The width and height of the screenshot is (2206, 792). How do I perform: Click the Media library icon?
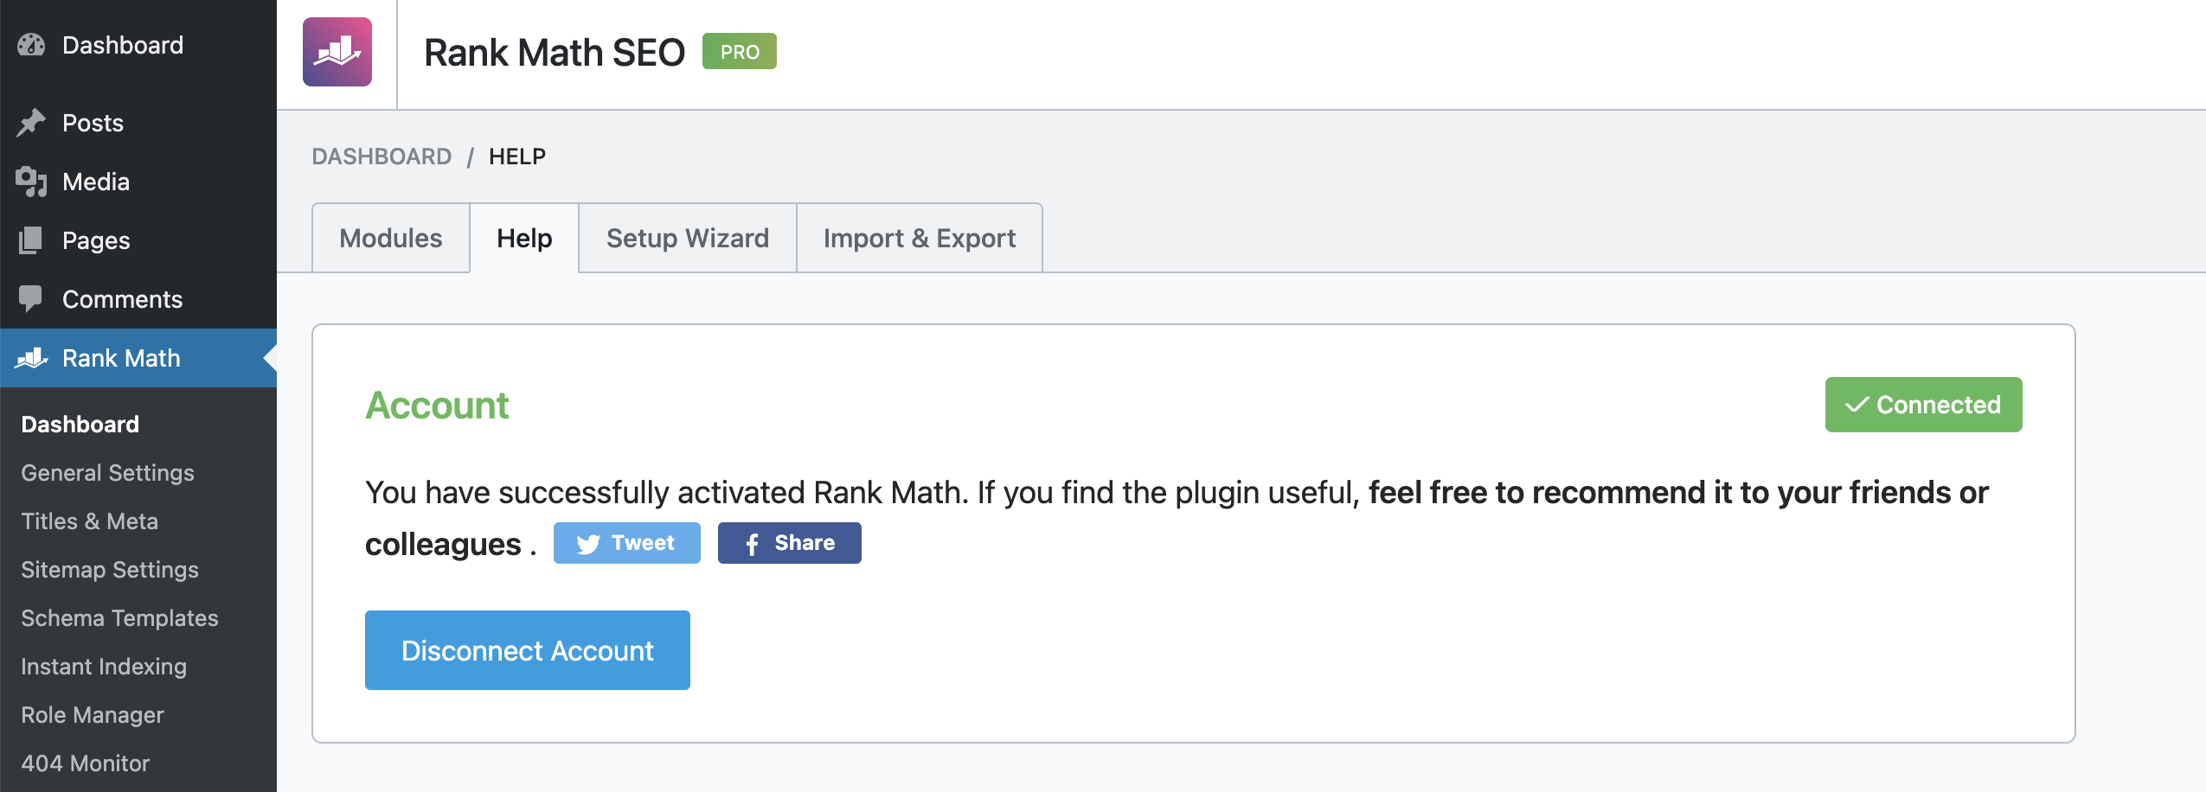click(x=31, y=182)
